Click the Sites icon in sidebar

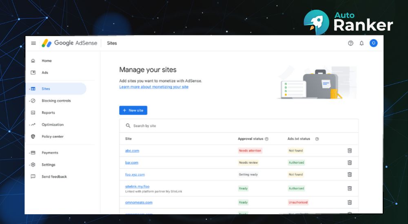pos(33,89)
